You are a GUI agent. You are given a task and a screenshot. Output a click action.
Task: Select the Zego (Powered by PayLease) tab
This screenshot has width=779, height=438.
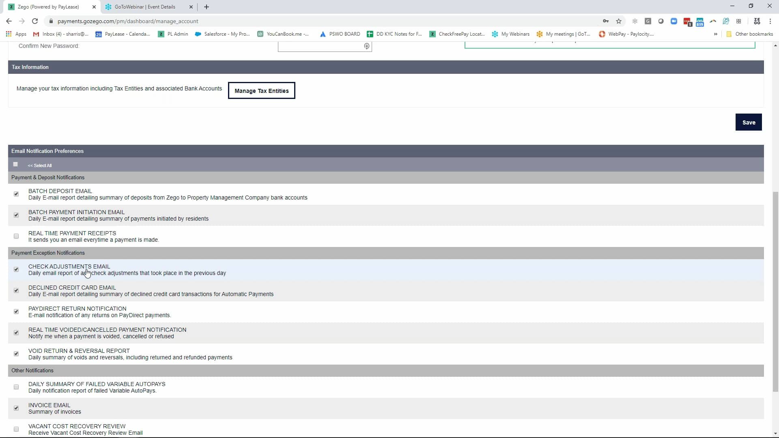pyautogui.click(x=49, y=7)
